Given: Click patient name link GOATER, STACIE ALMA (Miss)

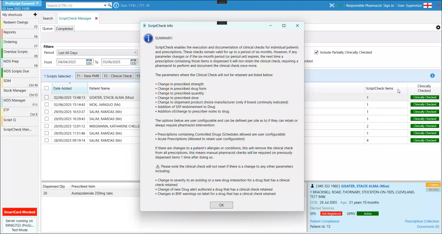Looking at the screenshot, I should pyautogui.click(x=365, y=186).
